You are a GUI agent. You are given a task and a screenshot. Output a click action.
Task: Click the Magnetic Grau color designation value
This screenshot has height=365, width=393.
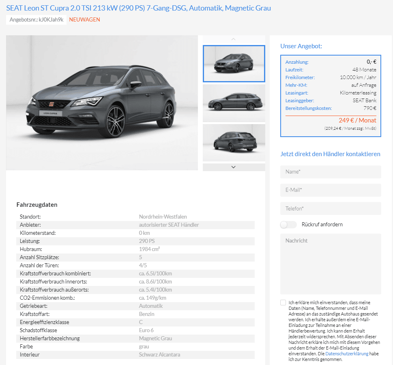click(155, 338)
